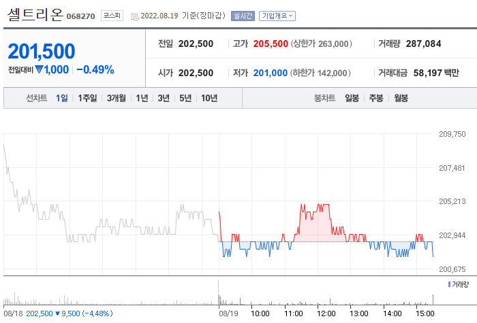This screenshot has height=323, width=477.
Task: Switch to the 주봉 weekly candle chart
Action: pyautogui.click(x=376, y=98)
